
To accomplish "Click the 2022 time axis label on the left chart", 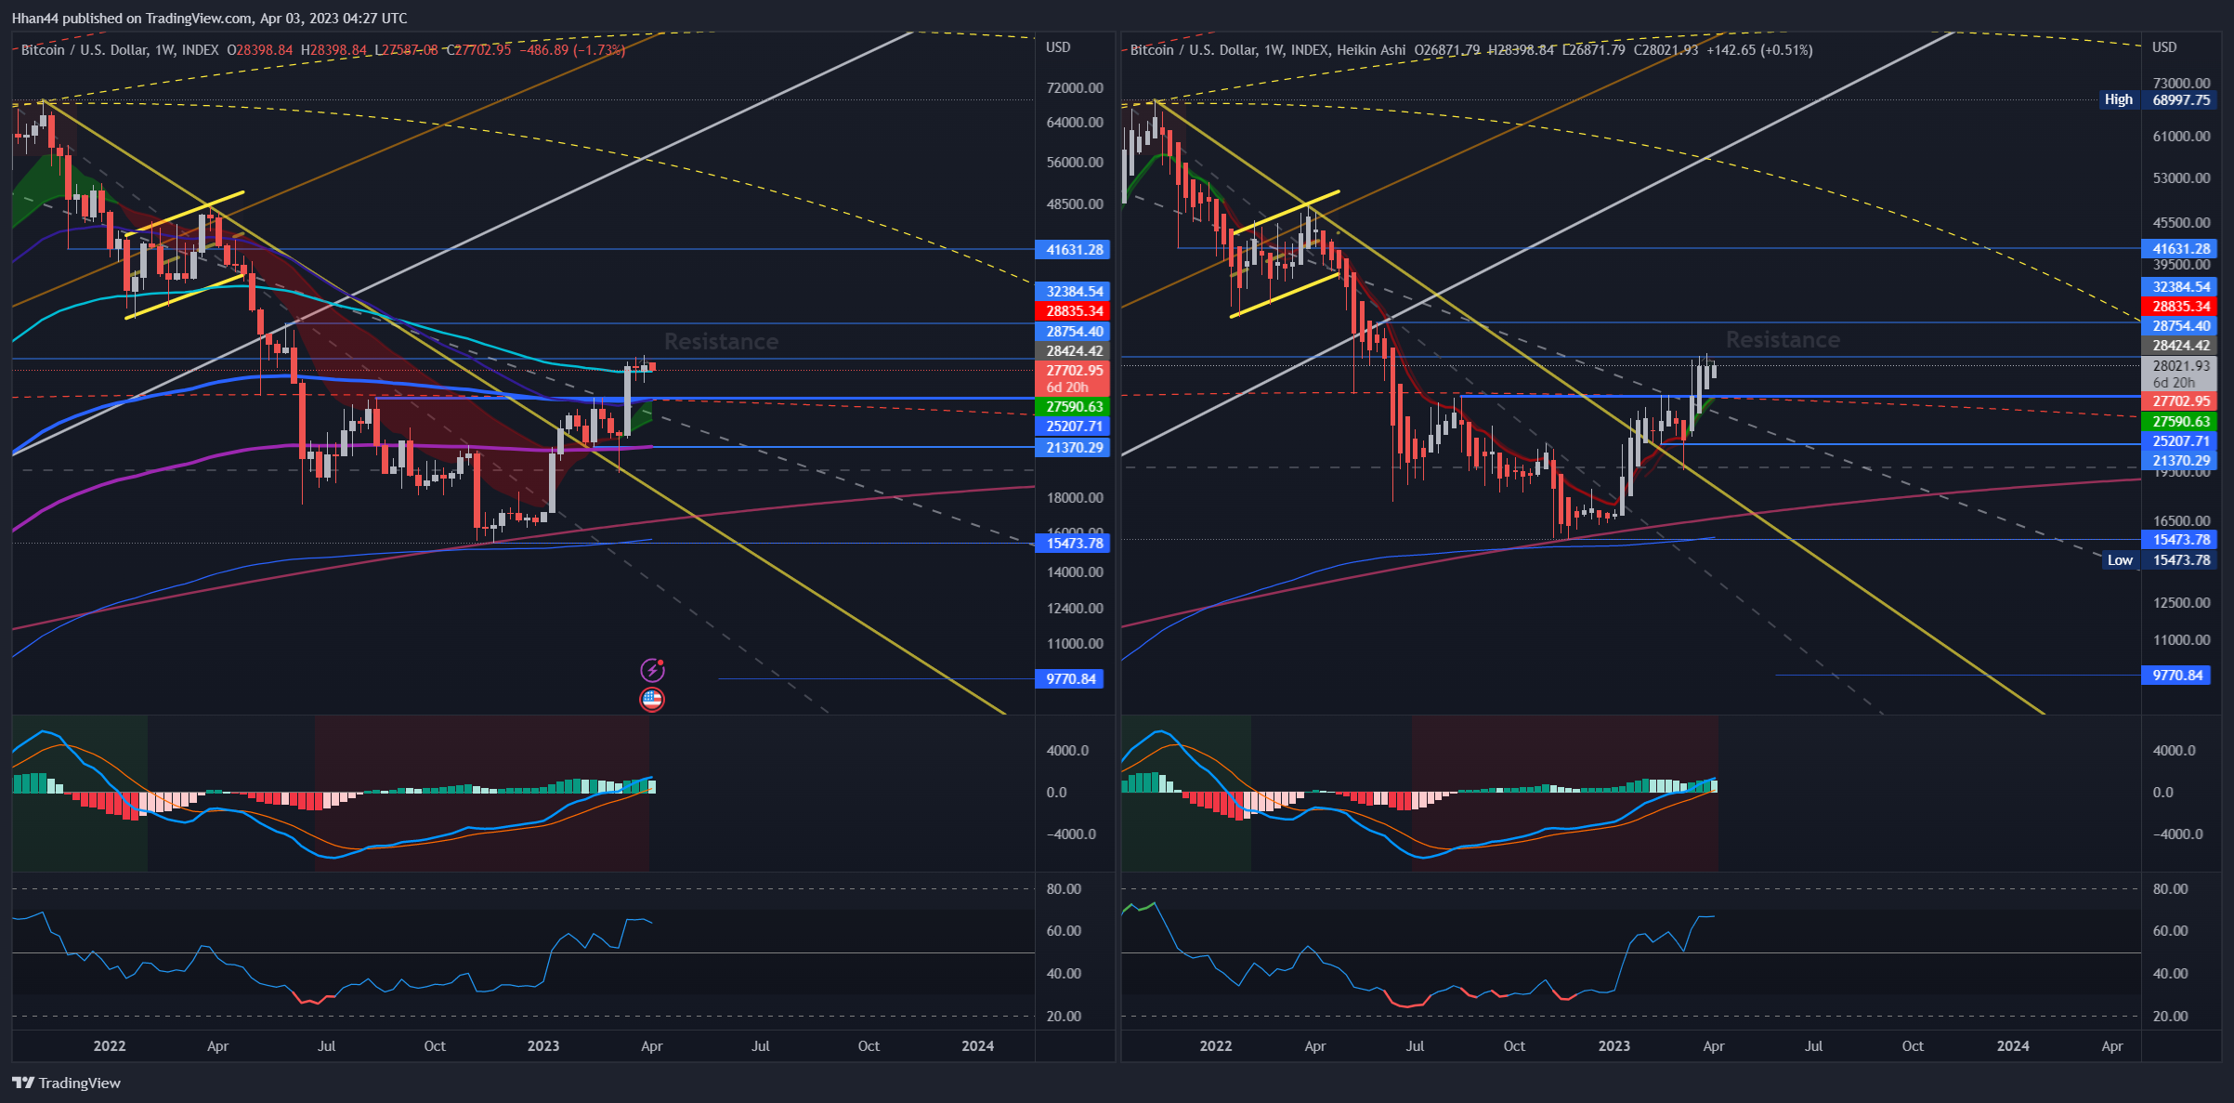I will tap(110, 1045).
